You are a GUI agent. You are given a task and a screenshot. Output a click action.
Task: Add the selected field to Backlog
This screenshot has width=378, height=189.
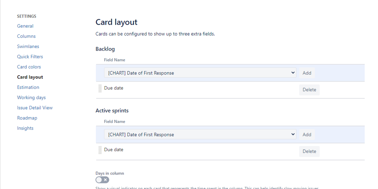pos(307,73)
